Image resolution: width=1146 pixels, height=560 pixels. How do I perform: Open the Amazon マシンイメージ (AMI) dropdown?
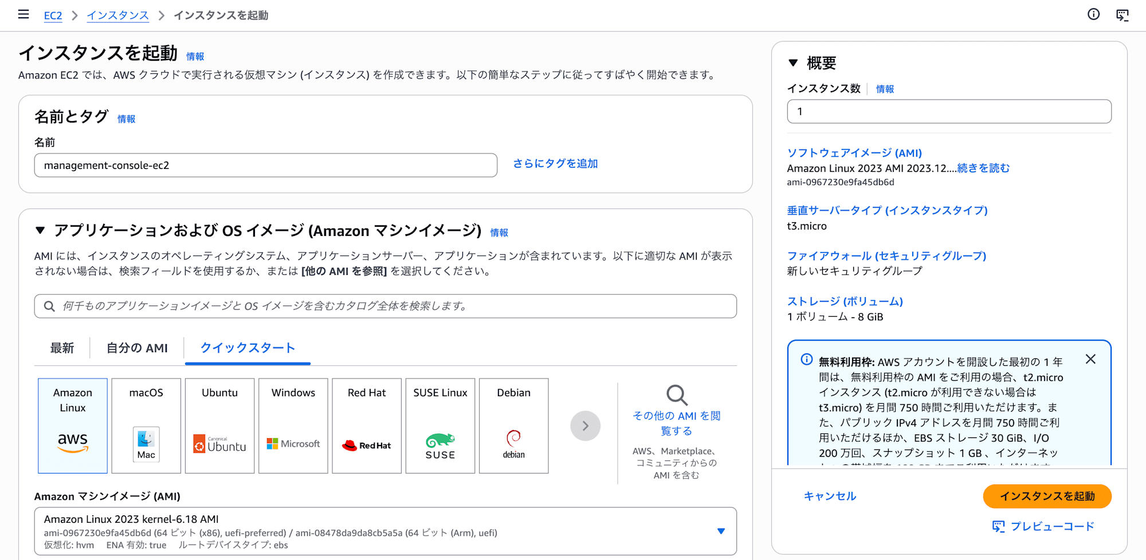click(x=385, y=531)
